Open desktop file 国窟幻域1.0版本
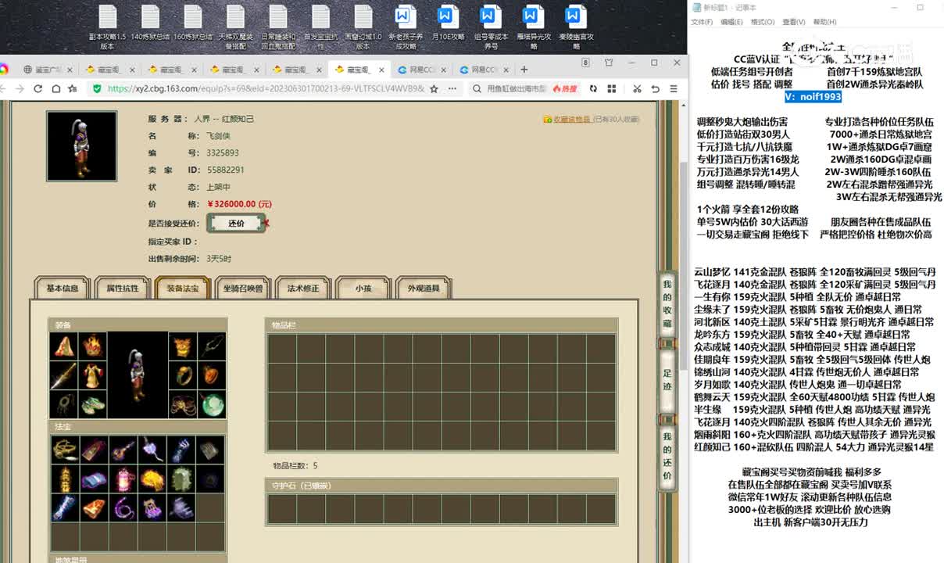Screen dimensions: 944x563 click(x=363, y=27)
